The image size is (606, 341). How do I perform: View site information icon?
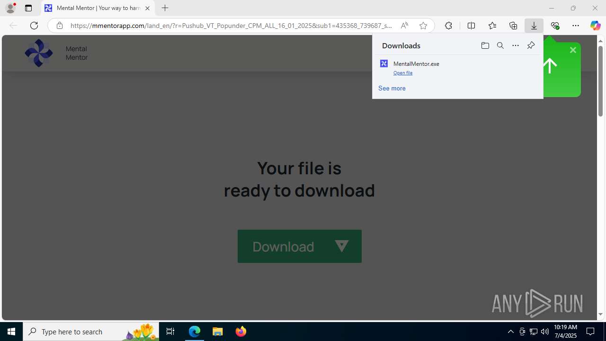59,26
